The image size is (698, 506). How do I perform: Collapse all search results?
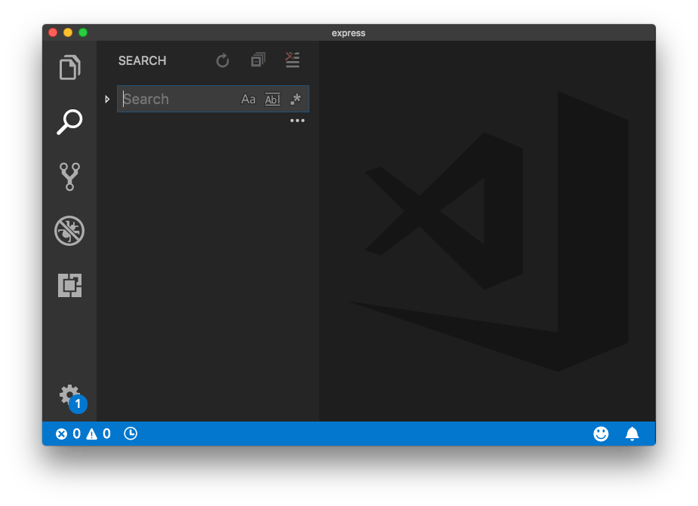(258, 60)
